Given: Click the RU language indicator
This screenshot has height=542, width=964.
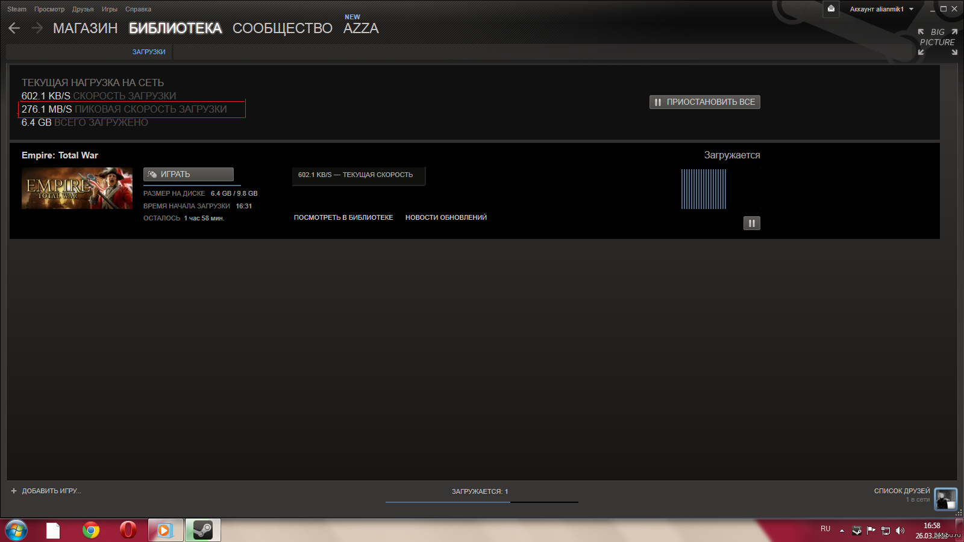Looking at the screenshot, I should coord(825,529).
